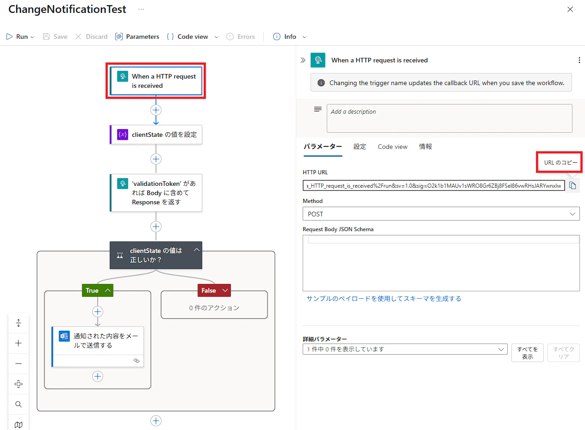Zoom out the canvas with the minus control
585x430 pixels.
coord(19,363)
